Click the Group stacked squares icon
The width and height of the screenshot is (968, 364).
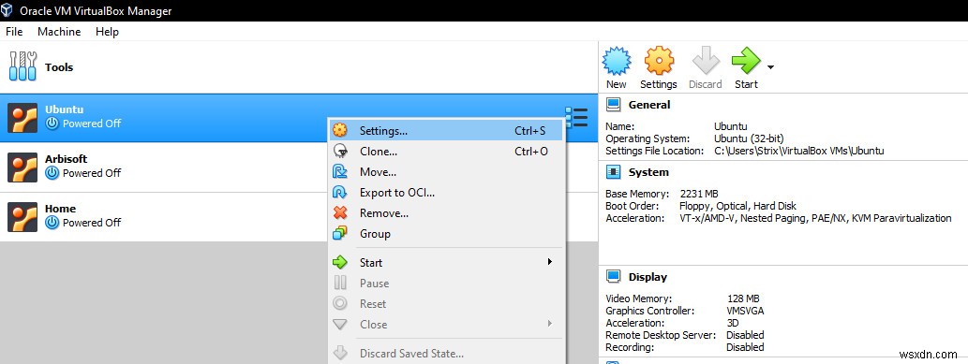(340, 234)
